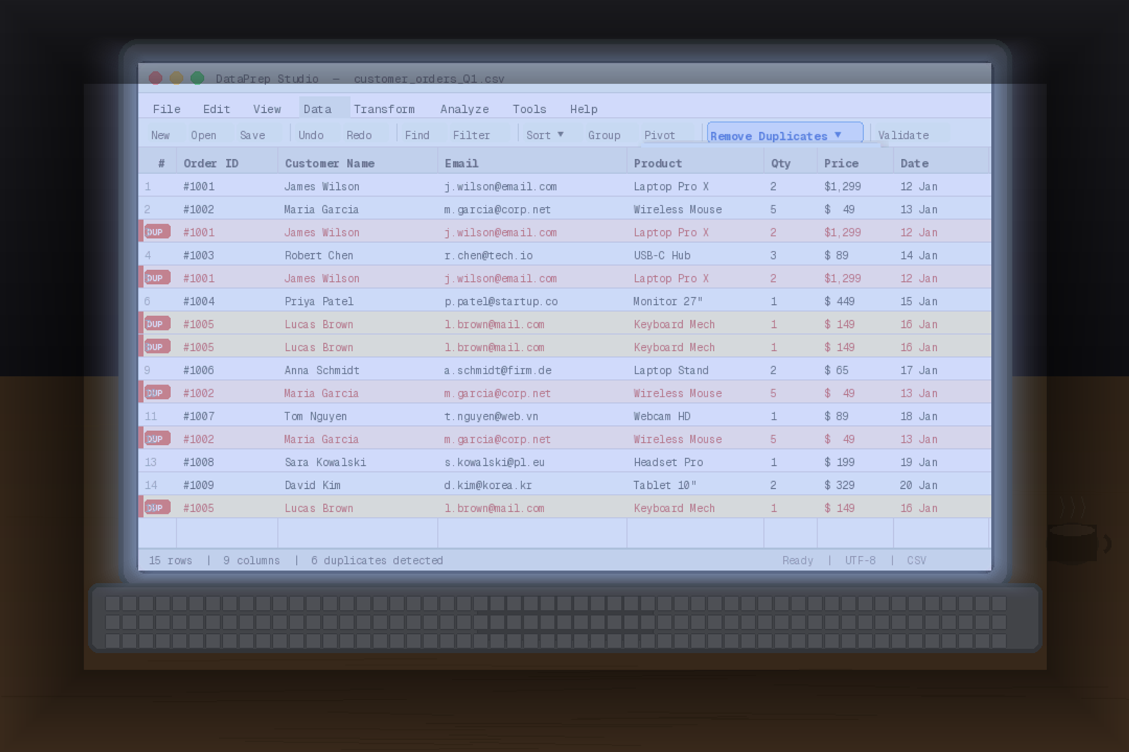Click the Filter toolbar button
Image resolution: width=1129 pixels, height=752 pixels.
(x=471, y=135)
